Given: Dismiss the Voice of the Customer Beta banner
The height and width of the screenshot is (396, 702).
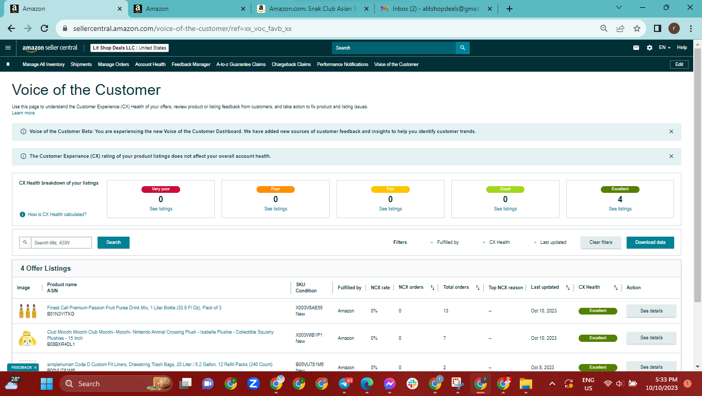Looking at the screenshot, I should click(x=671, y=131).
